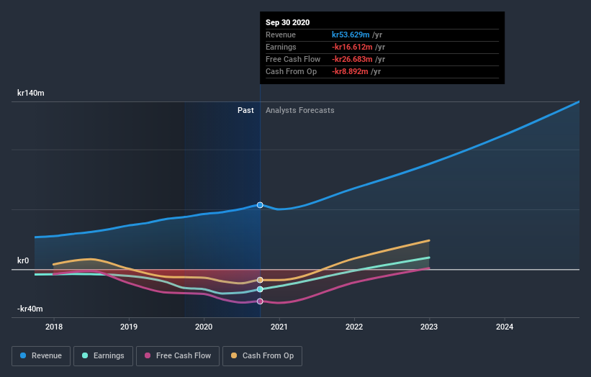Click the kr140m y-axis label
This screenshot has width=591, height=377.
pyautogui.click(x=31, y=93)
